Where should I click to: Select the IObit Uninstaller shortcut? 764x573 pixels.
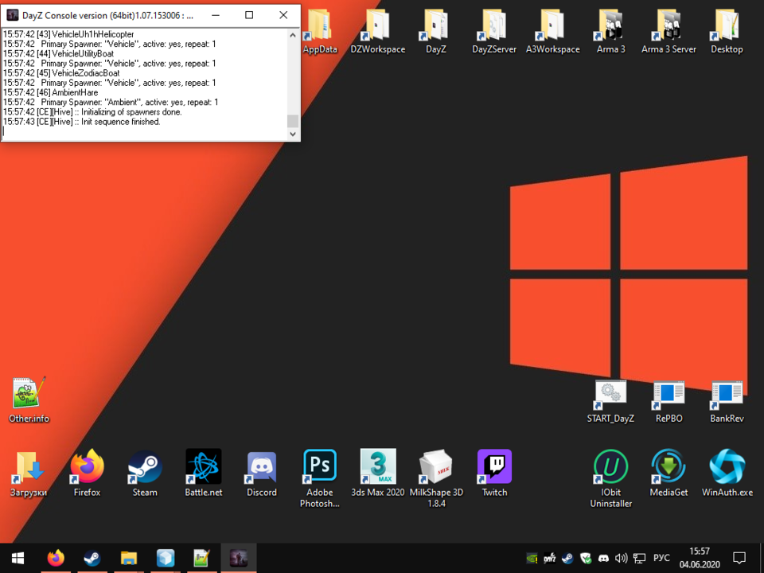[610, 478]
